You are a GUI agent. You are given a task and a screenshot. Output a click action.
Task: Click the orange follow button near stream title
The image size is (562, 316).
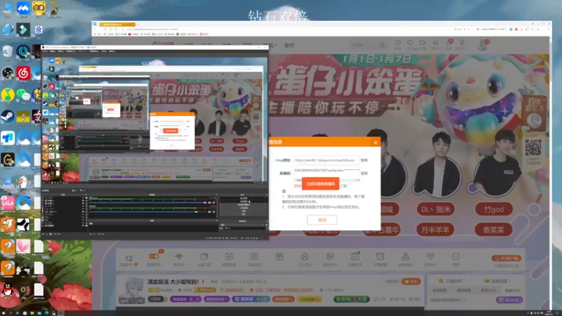pos(411,282)
